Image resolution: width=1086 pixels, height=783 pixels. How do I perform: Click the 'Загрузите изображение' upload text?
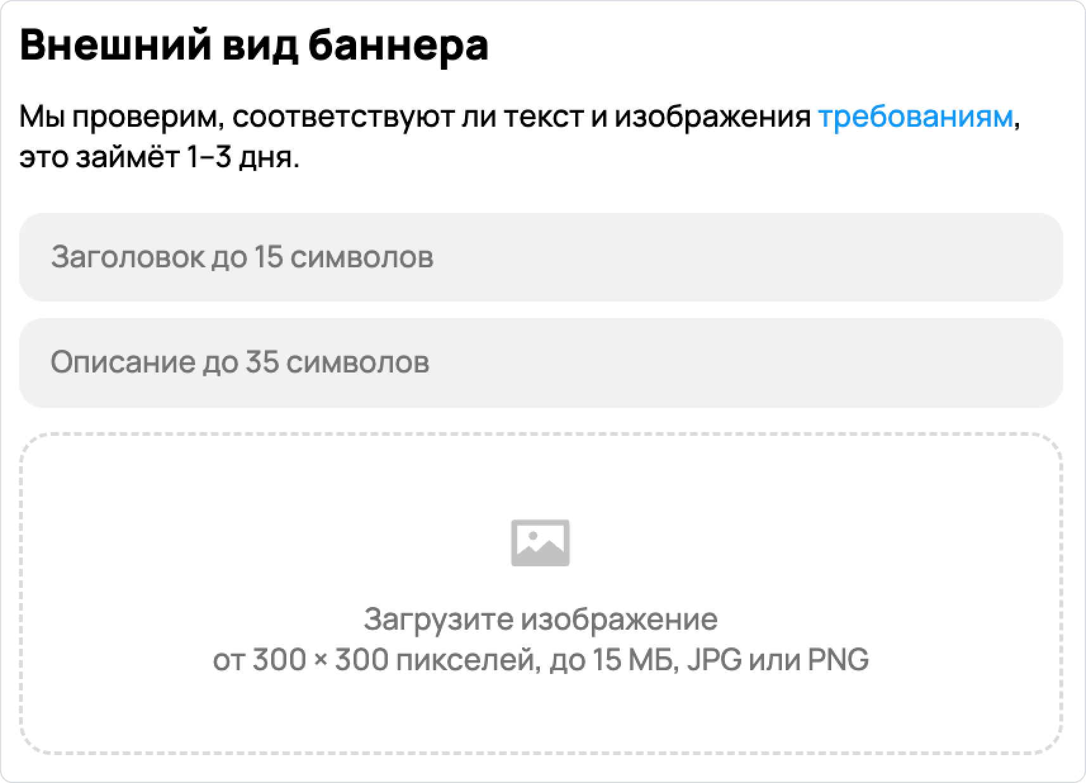542,618
